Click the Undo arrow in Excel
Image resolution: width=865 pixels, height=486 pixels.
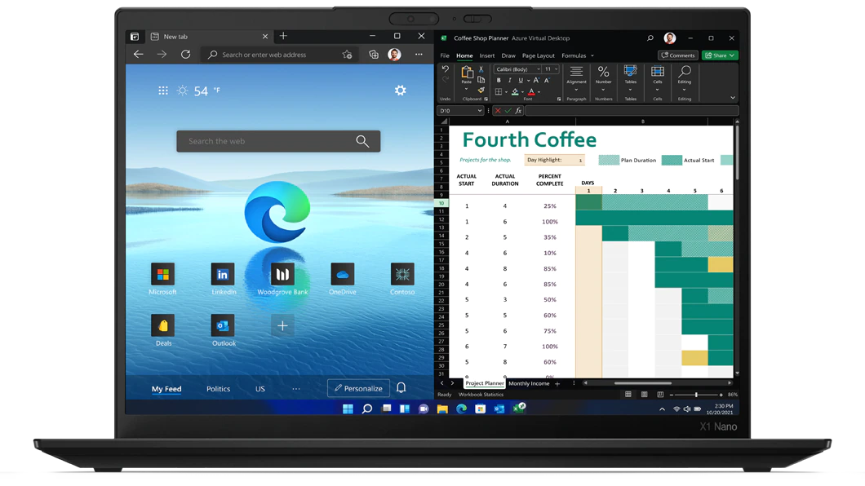446,70
